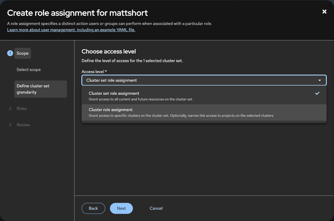334x221 pixels.
Task: Go to the Scope wizard step
Action: coord(23,53)
